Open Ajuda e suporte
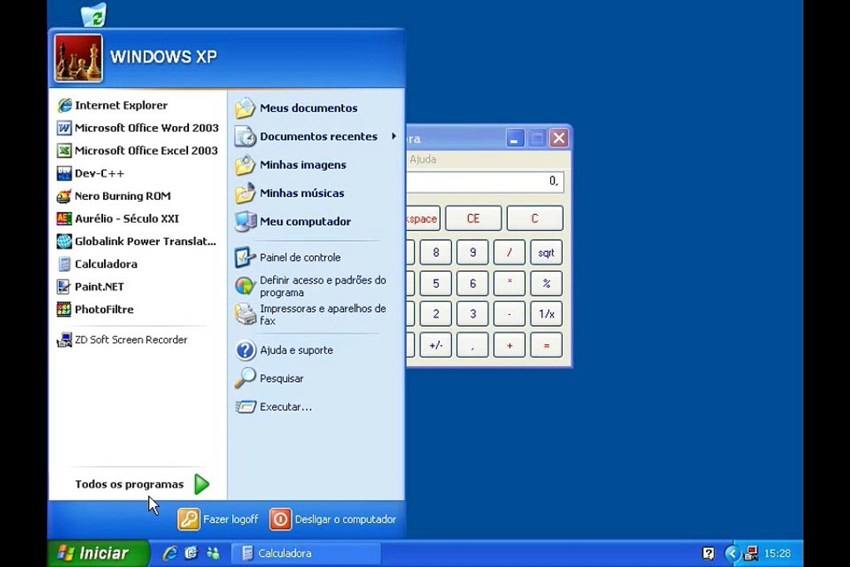Image resolution: width=850 pixels, height=567 pixels. 285,350
